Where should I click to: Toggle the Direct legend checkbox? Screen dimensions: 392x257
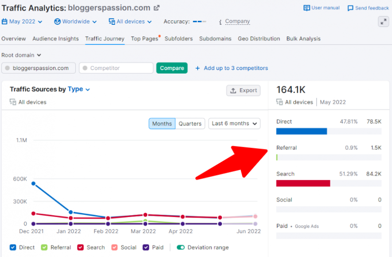tap(13, 247)
